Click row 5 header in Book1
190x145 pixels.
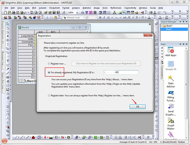(x=26, y=60)
